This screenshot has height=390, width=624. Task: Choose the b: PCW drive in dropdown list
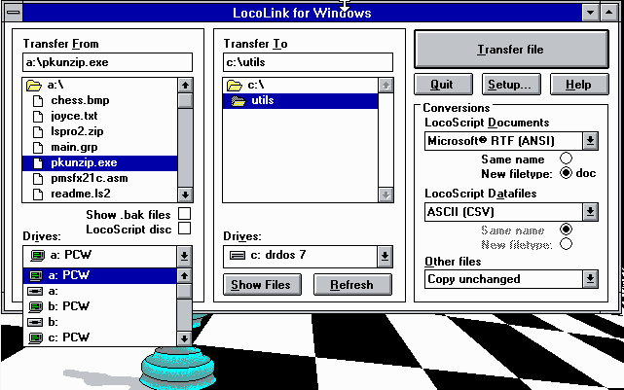point(68,305)
